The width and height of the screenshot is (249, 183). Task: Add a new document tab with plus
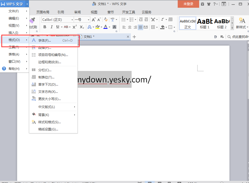pyautogui.click(x=135, y=37)
